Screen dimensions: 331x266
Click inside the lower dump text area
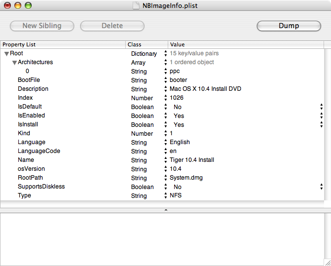pos(162,239)
